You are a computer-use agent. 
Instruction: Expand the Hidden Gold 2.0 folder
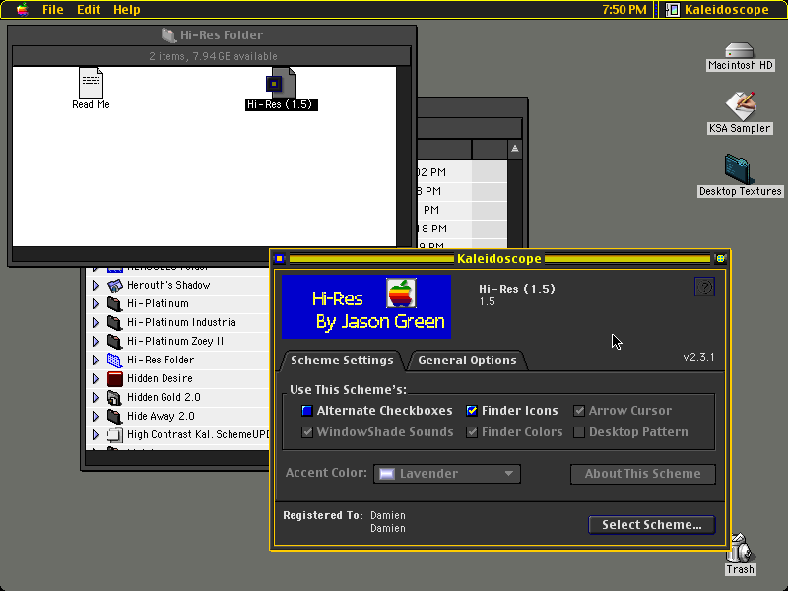96,398
